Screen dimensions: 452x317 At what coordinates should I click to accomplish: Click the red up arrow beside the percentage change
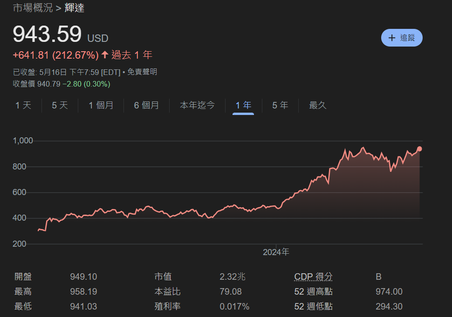pos(104,55)
